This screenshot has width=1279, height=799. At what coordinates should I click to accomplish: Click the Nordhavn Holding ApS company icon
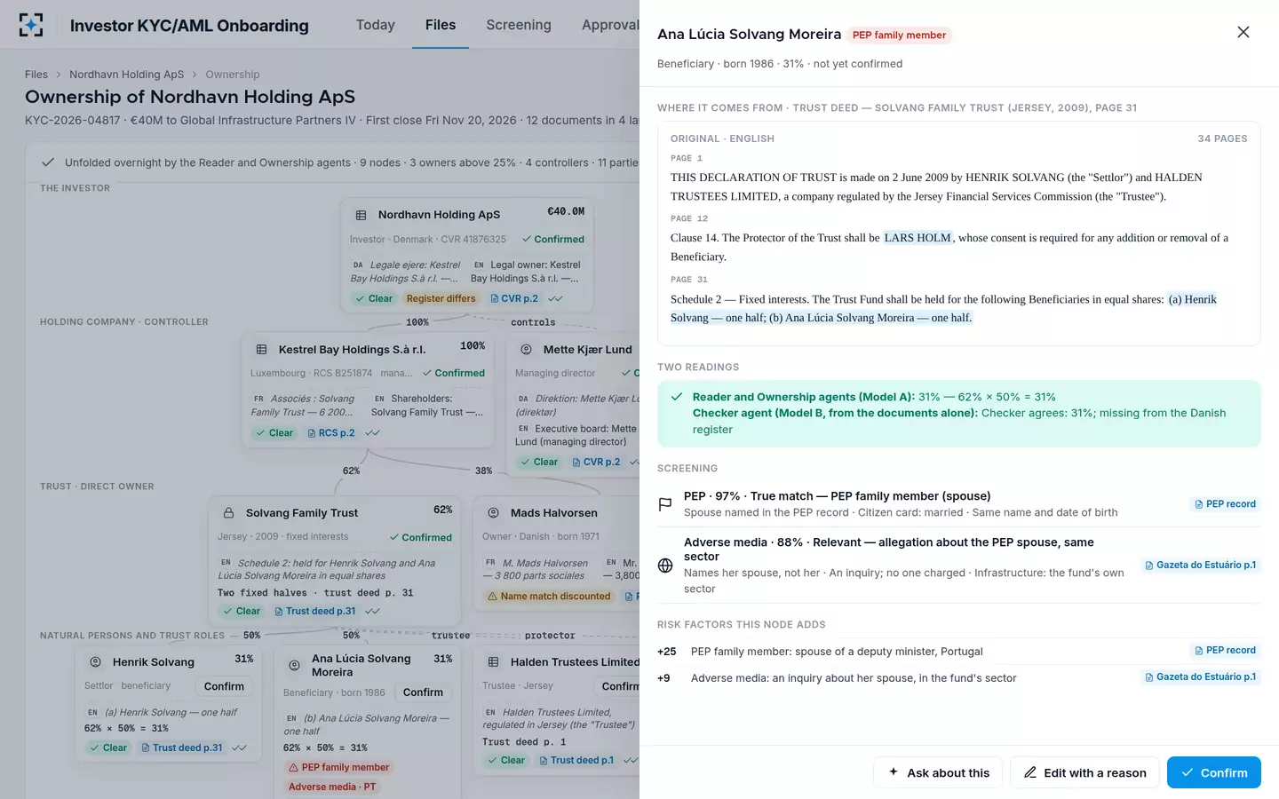point(361,215)
